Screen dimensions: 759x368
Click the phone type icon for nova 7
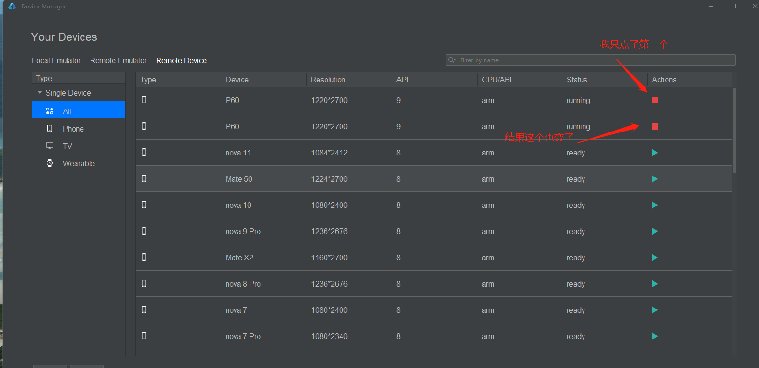tap(144, 309)
